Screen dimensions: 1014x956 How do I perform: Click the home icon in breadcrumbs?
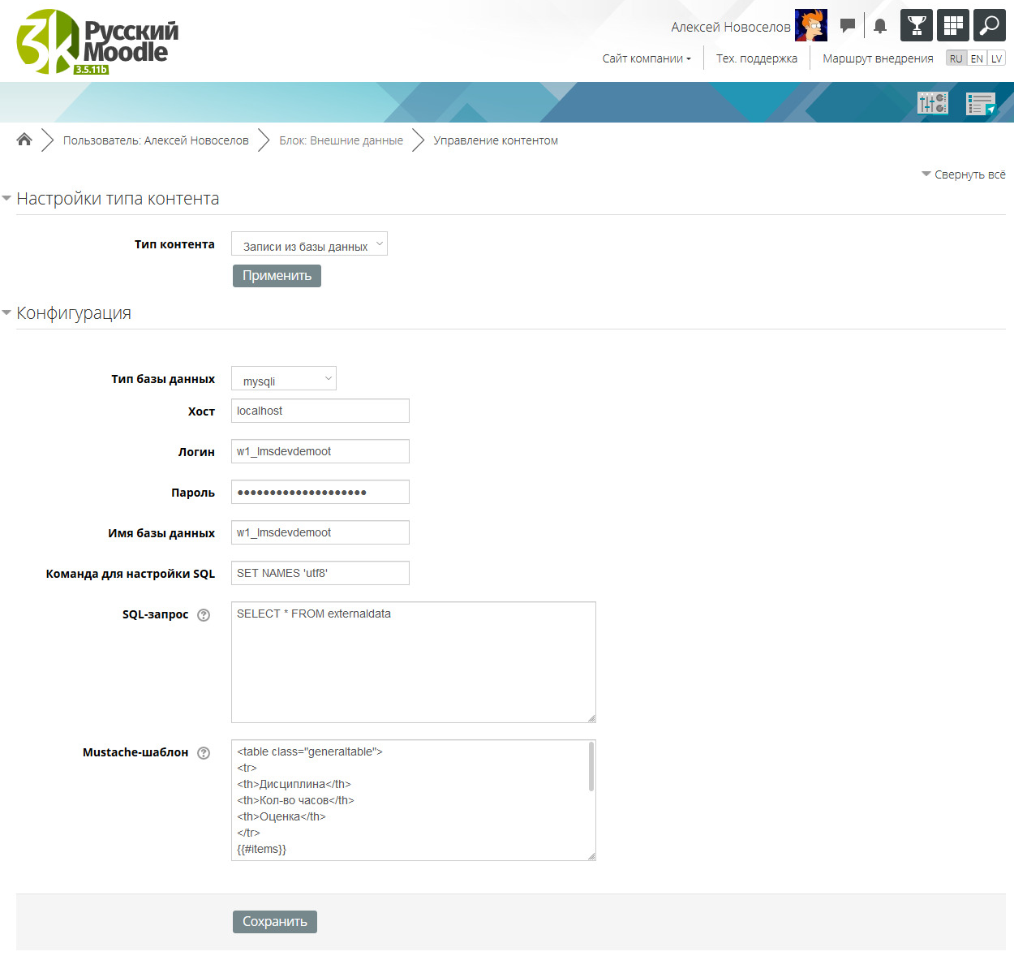click(x=24, y=140)
